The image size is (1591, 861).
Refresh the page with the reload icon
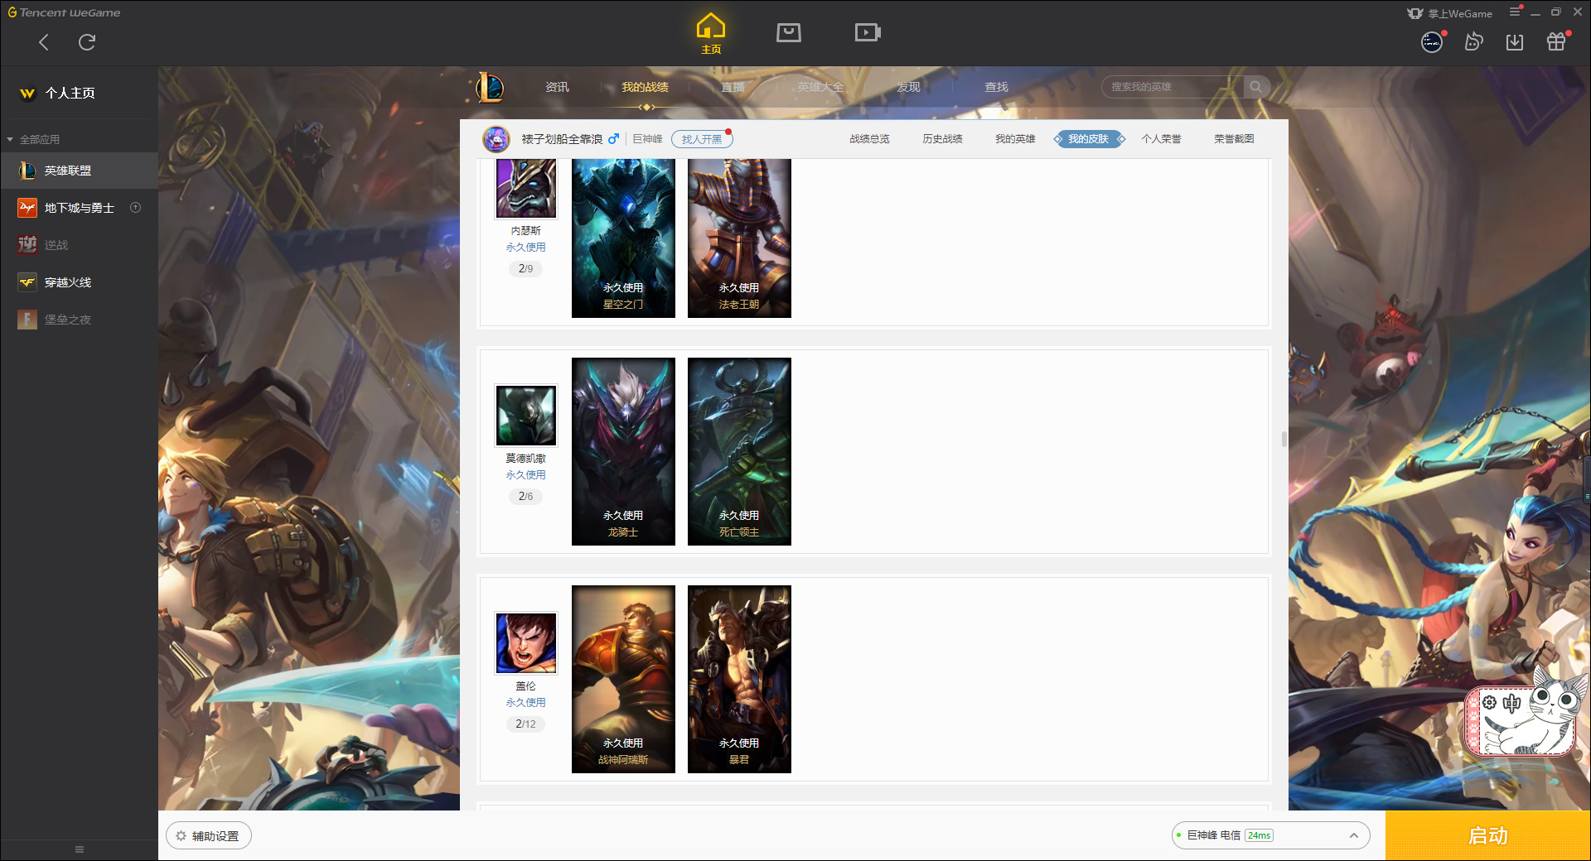[x=87, y=42]
